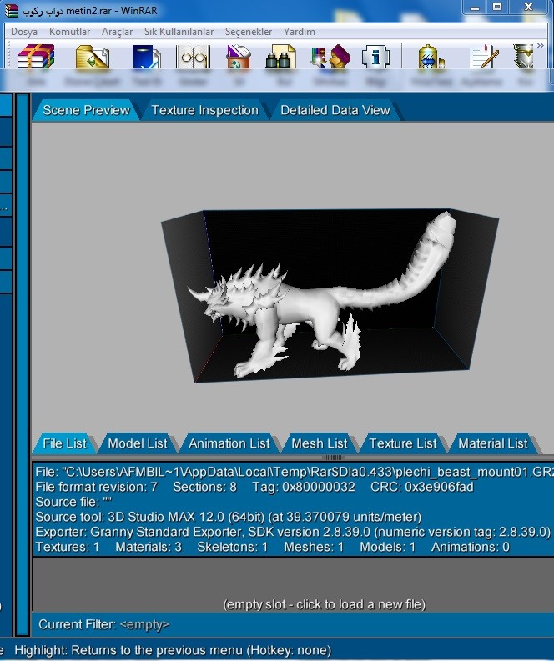554x661 pixels.
Task: Select the Mesh List tab
Action: [x=320, y=443]
